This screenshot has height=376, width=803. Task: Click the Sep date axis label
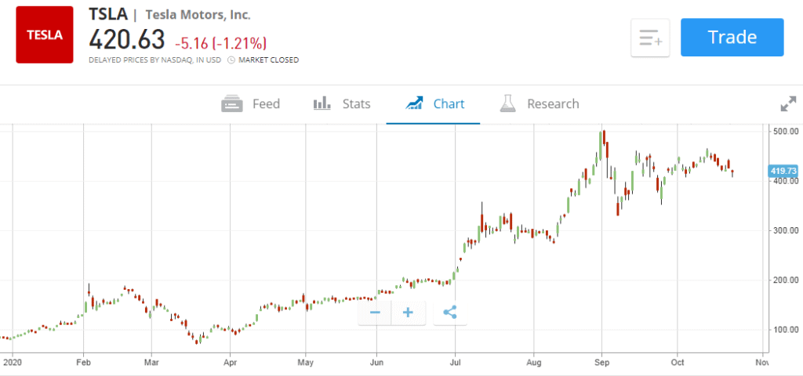602,363
